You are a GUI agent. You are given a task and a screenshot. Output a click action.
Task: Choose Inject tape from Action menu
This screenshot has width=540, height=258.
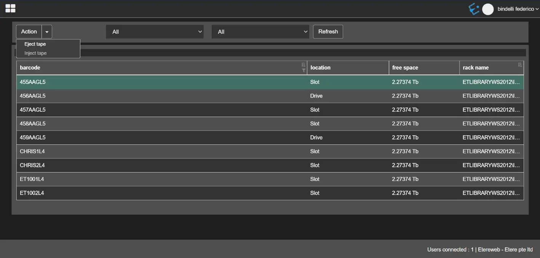point(35,53)
